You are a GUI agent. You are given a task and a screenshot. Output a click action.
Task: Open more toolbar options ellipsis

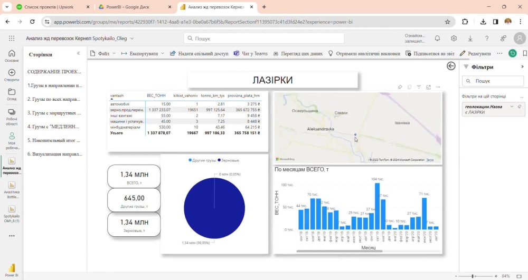click(499, 53)
